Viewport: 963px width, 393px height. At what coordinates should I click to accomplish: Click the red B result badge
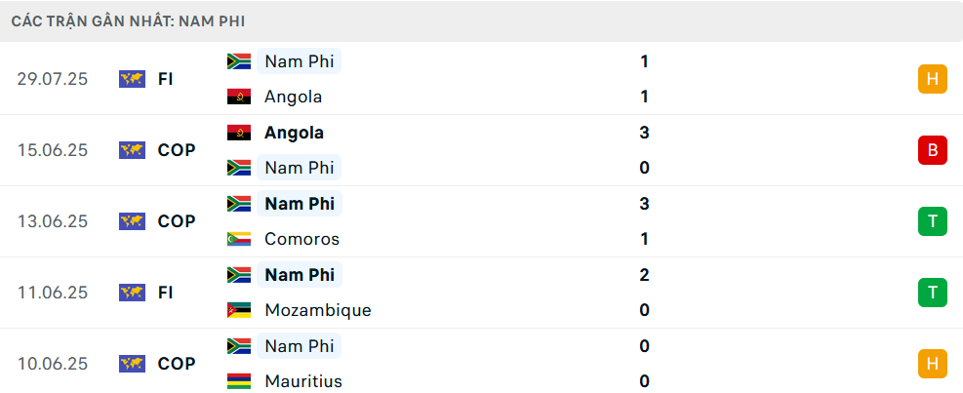pos(933,150)
